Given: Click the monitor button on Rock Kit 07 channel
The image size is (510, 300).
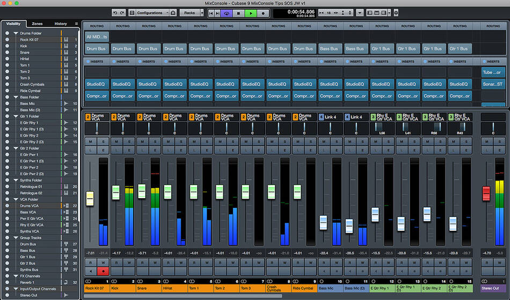Looking at the screenshot, I should point(91,271).
